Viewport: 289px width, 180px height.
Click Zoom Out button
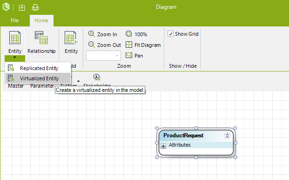coord(104,45)
